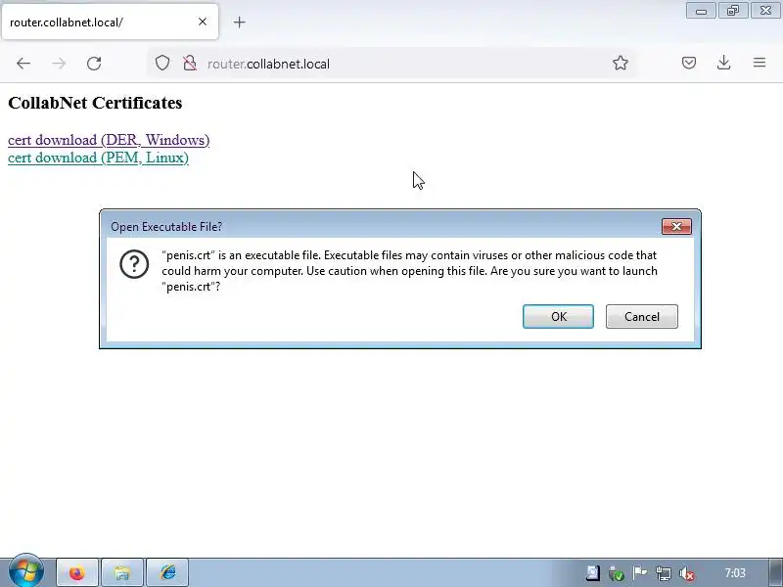Bookmark this page with the star icon
Screen dimensions: 783x587
coord(621,63)
